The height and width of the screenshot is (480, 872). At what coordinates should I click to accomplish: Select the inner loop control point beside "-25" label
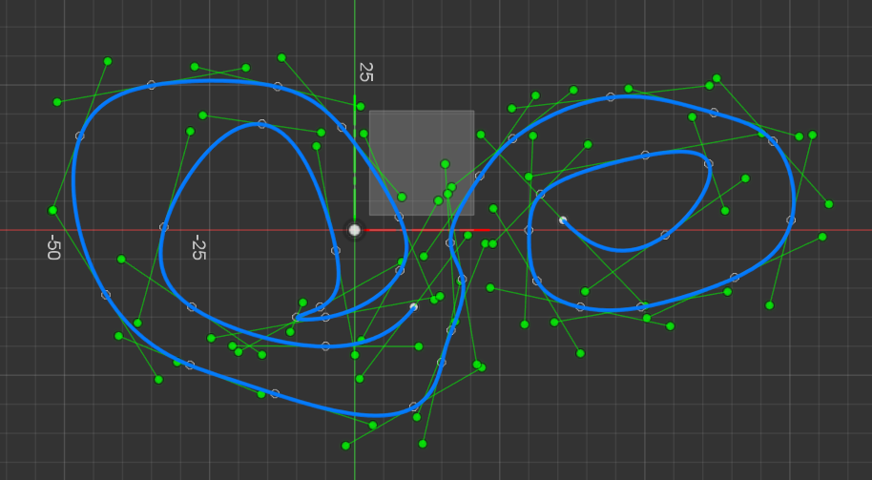click(x=164, y=227)
